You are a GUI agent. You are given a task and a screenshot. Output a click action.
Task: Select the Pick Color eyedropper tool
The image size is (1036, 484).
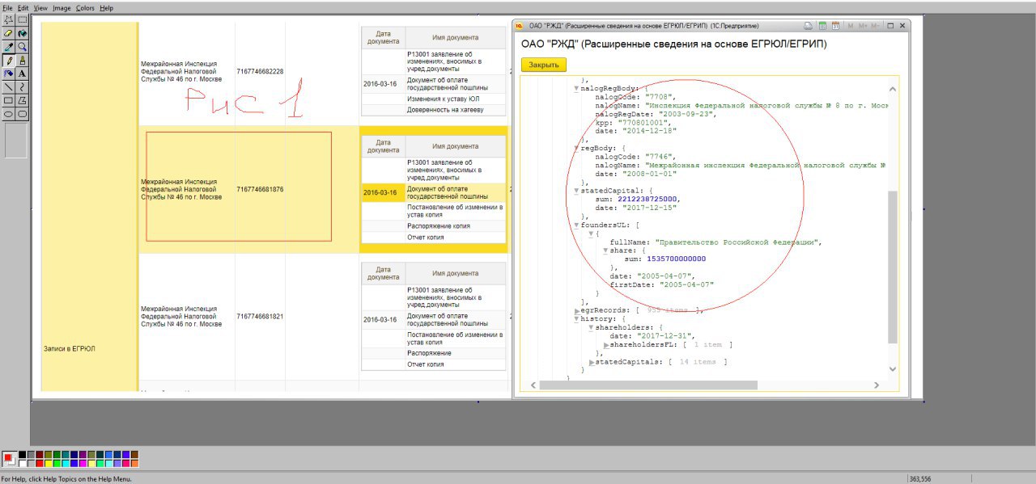(x=8, y=46)
